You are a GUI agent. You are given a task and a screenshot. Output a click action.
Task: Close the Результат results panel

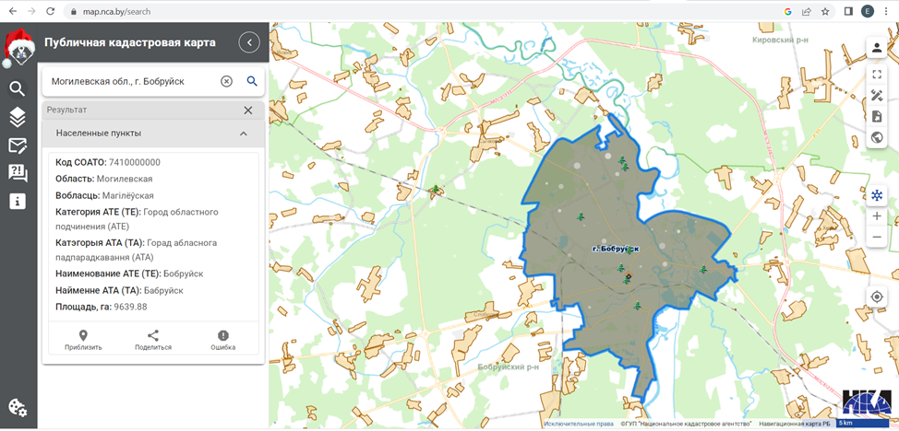point(247,110)
